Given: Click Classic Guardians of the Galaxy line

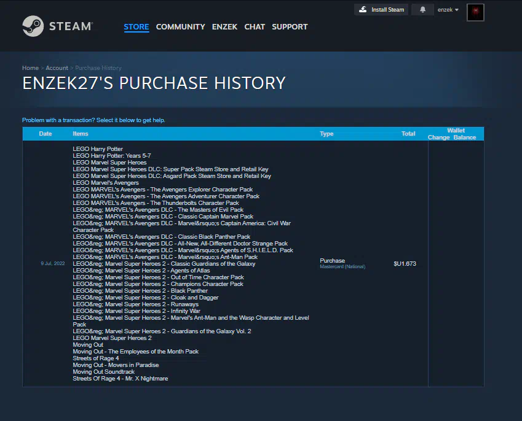Looking at the screenshot, I should point(164,264).
